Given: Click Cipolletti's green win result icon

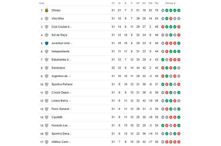Looking at the screenshot, I should tap(179, 117).
